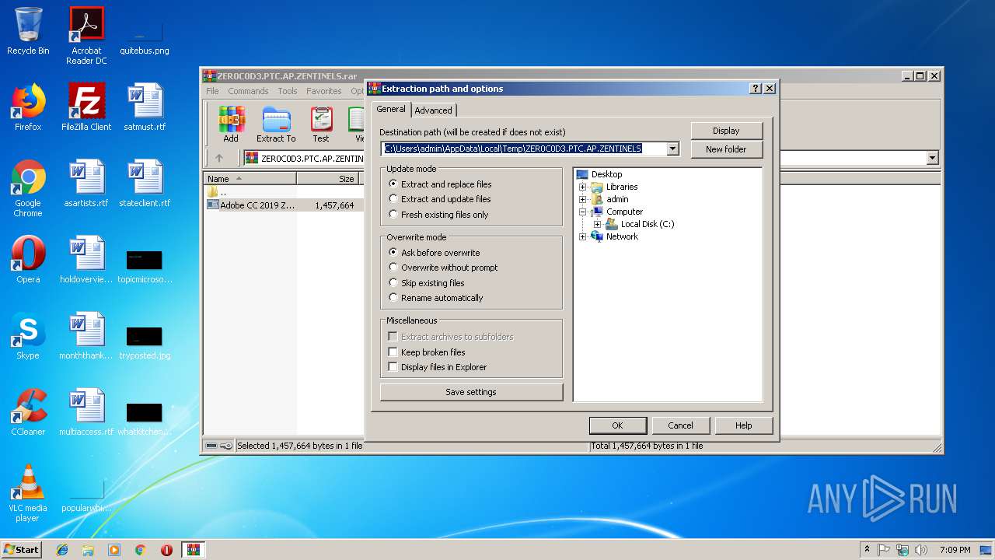Click the Test toolbar icon
995x560 pixels.
(x=321, y=124)
